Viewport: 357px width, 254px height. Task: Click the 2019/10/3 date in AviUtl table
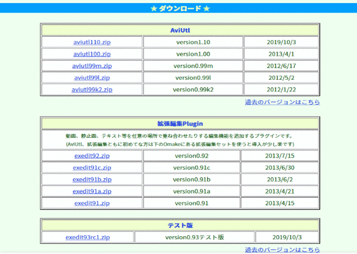(x=281, y=43)
